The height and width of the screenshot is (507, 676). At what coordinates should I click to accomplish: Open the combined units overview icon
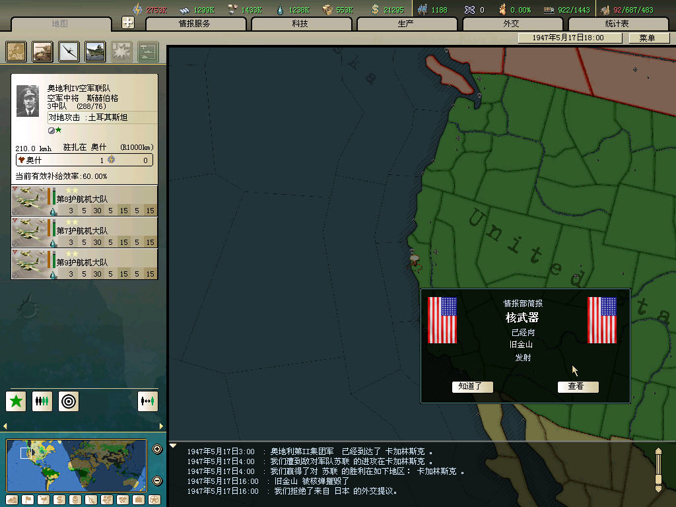149,51
